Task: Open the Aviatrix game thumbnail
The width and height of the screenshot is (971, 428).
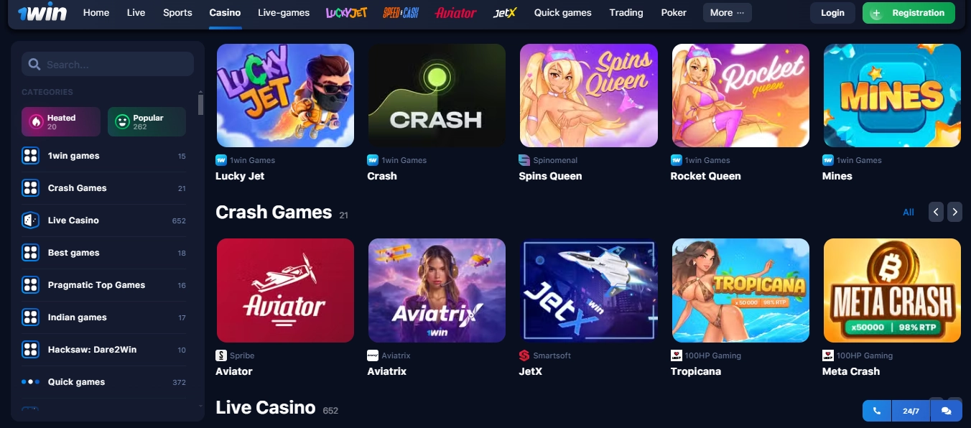Action: click(x=437, y=290)
